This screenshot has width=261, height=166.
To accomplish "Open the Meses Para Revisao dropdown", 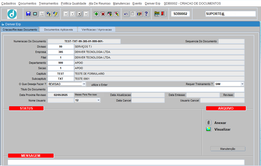I will [98, 100].
